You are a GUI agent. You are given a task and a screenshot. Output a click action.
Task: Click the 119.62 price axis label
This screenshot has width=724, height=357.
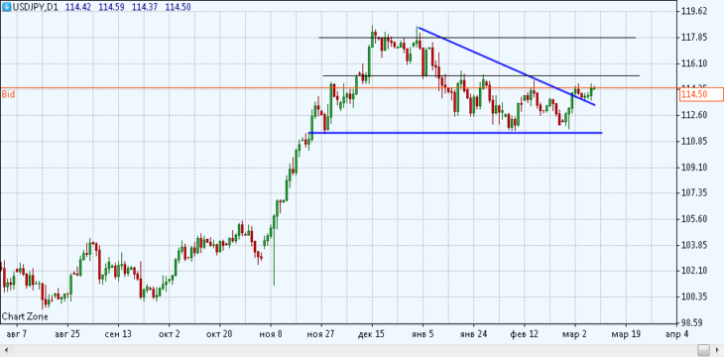[x=694, y=11]
